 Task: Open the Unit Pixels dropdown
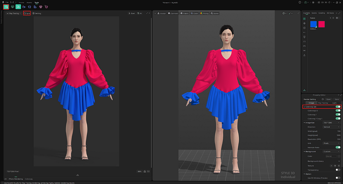[332, 143]
